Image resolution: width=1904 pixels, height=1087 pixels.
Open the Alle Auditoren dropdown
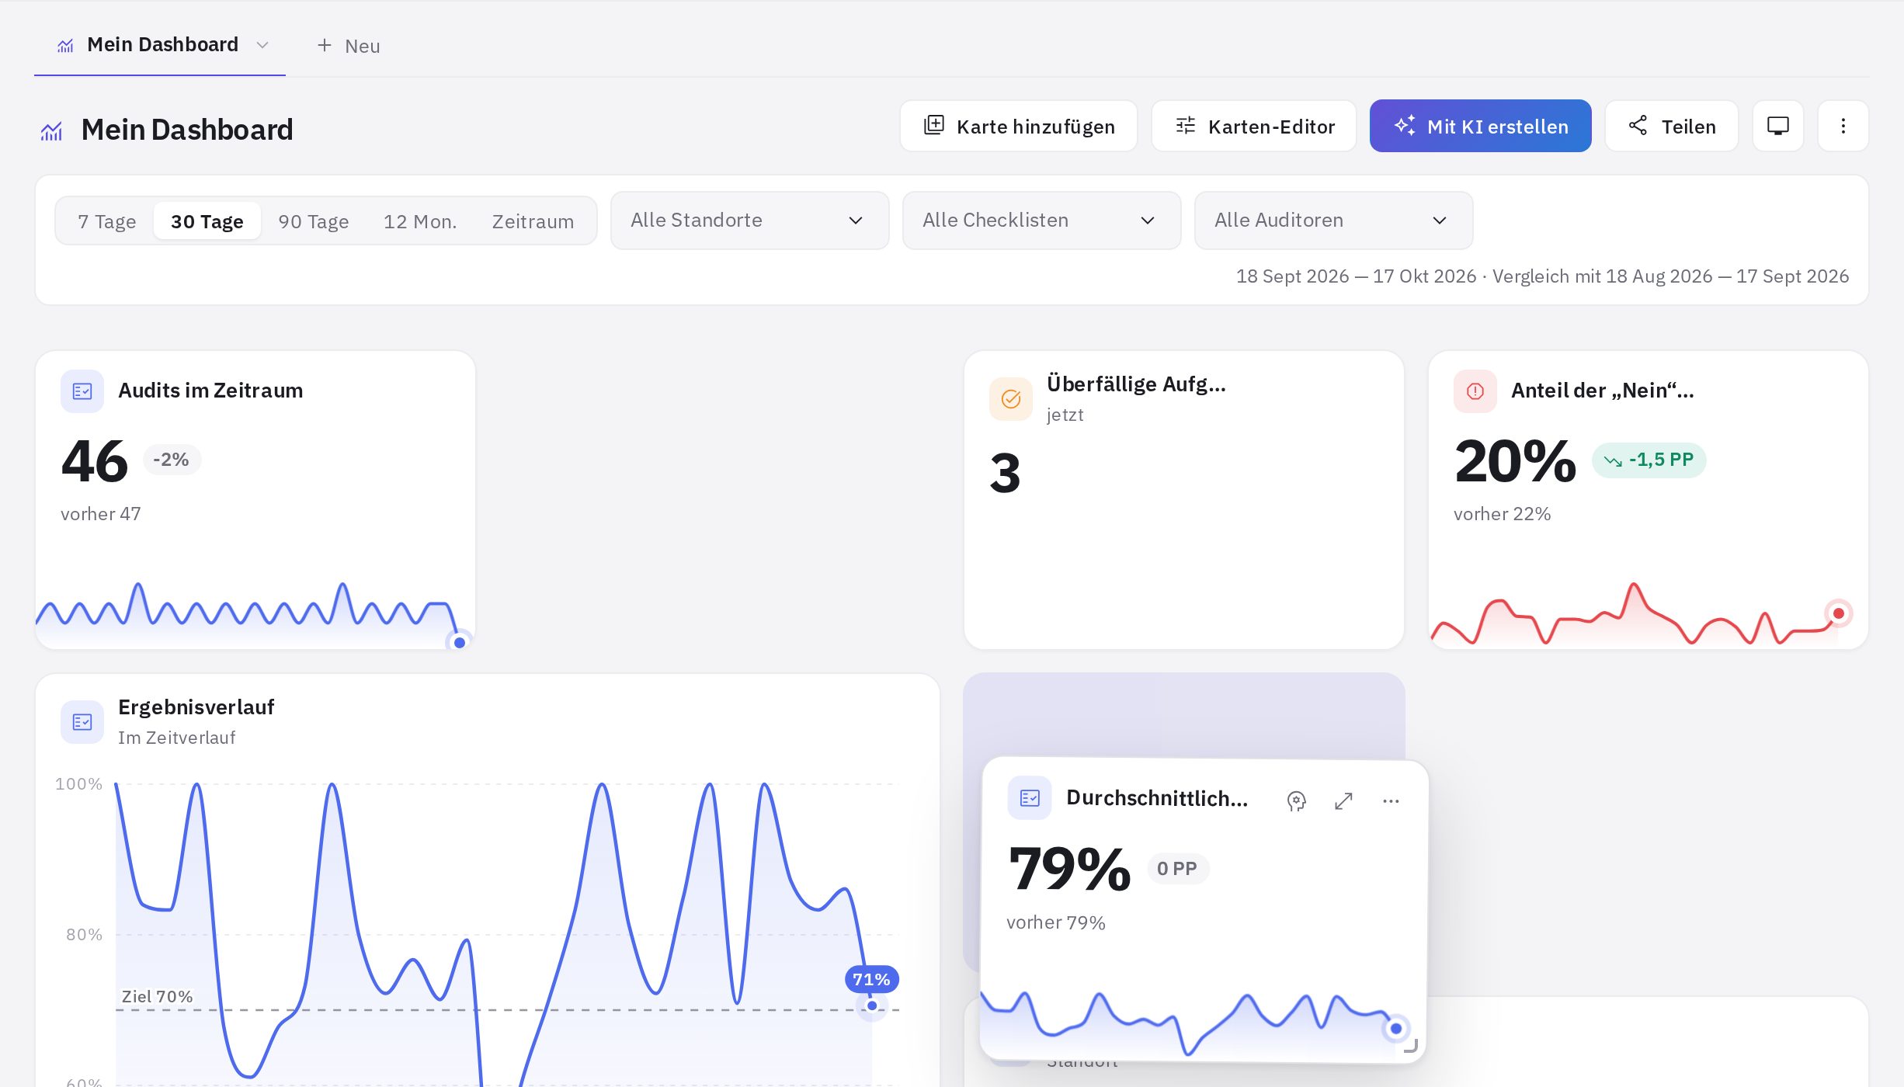(x=1333, y=221)
